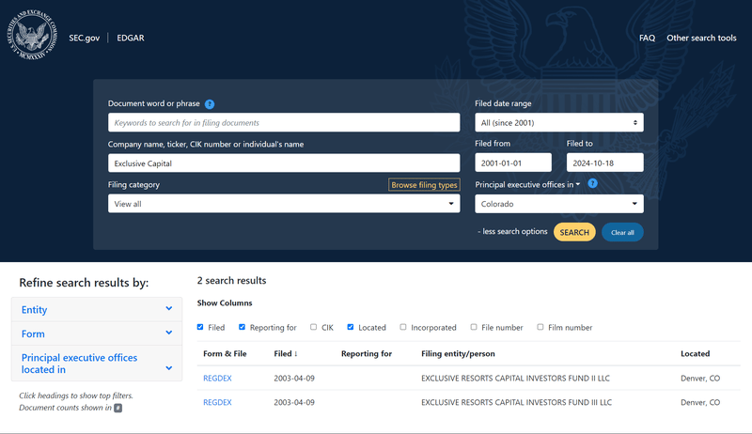Click the Filing entity/person column header
Image resolution: width=752 pixels, height=434 pixels.
458,353
